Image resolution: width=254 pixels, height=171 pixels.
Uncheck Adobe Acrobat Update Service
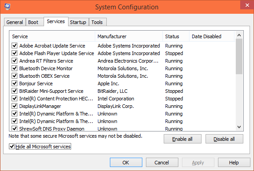coord(14,46)
